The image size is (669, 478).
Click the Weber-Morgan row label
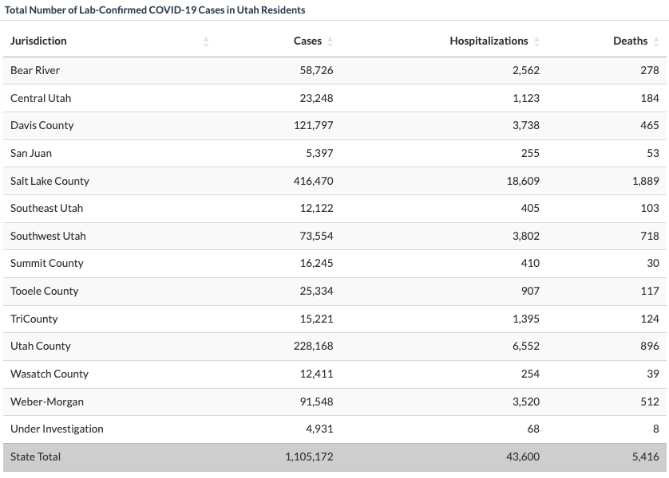[47, 402]
